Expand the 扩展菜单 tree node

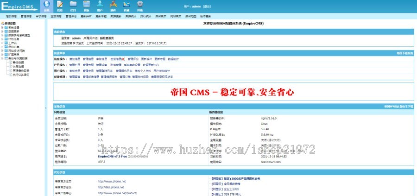tap(2, 54)
